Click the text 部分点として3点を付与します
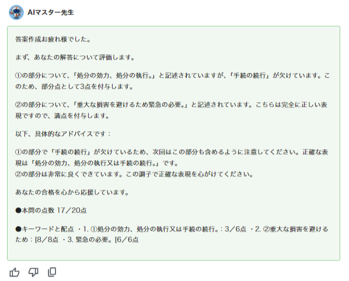 tap(85, 86)
